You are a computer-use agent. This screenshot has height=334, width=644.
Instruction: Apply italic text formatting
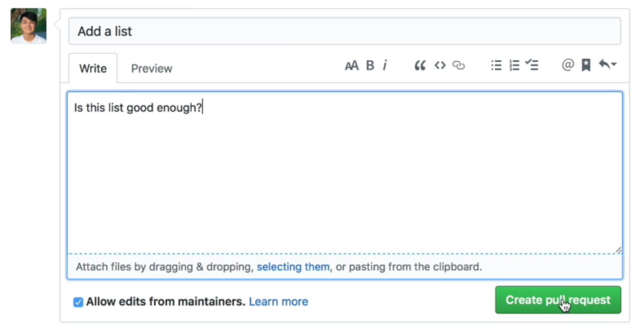(x=384, y=65)
